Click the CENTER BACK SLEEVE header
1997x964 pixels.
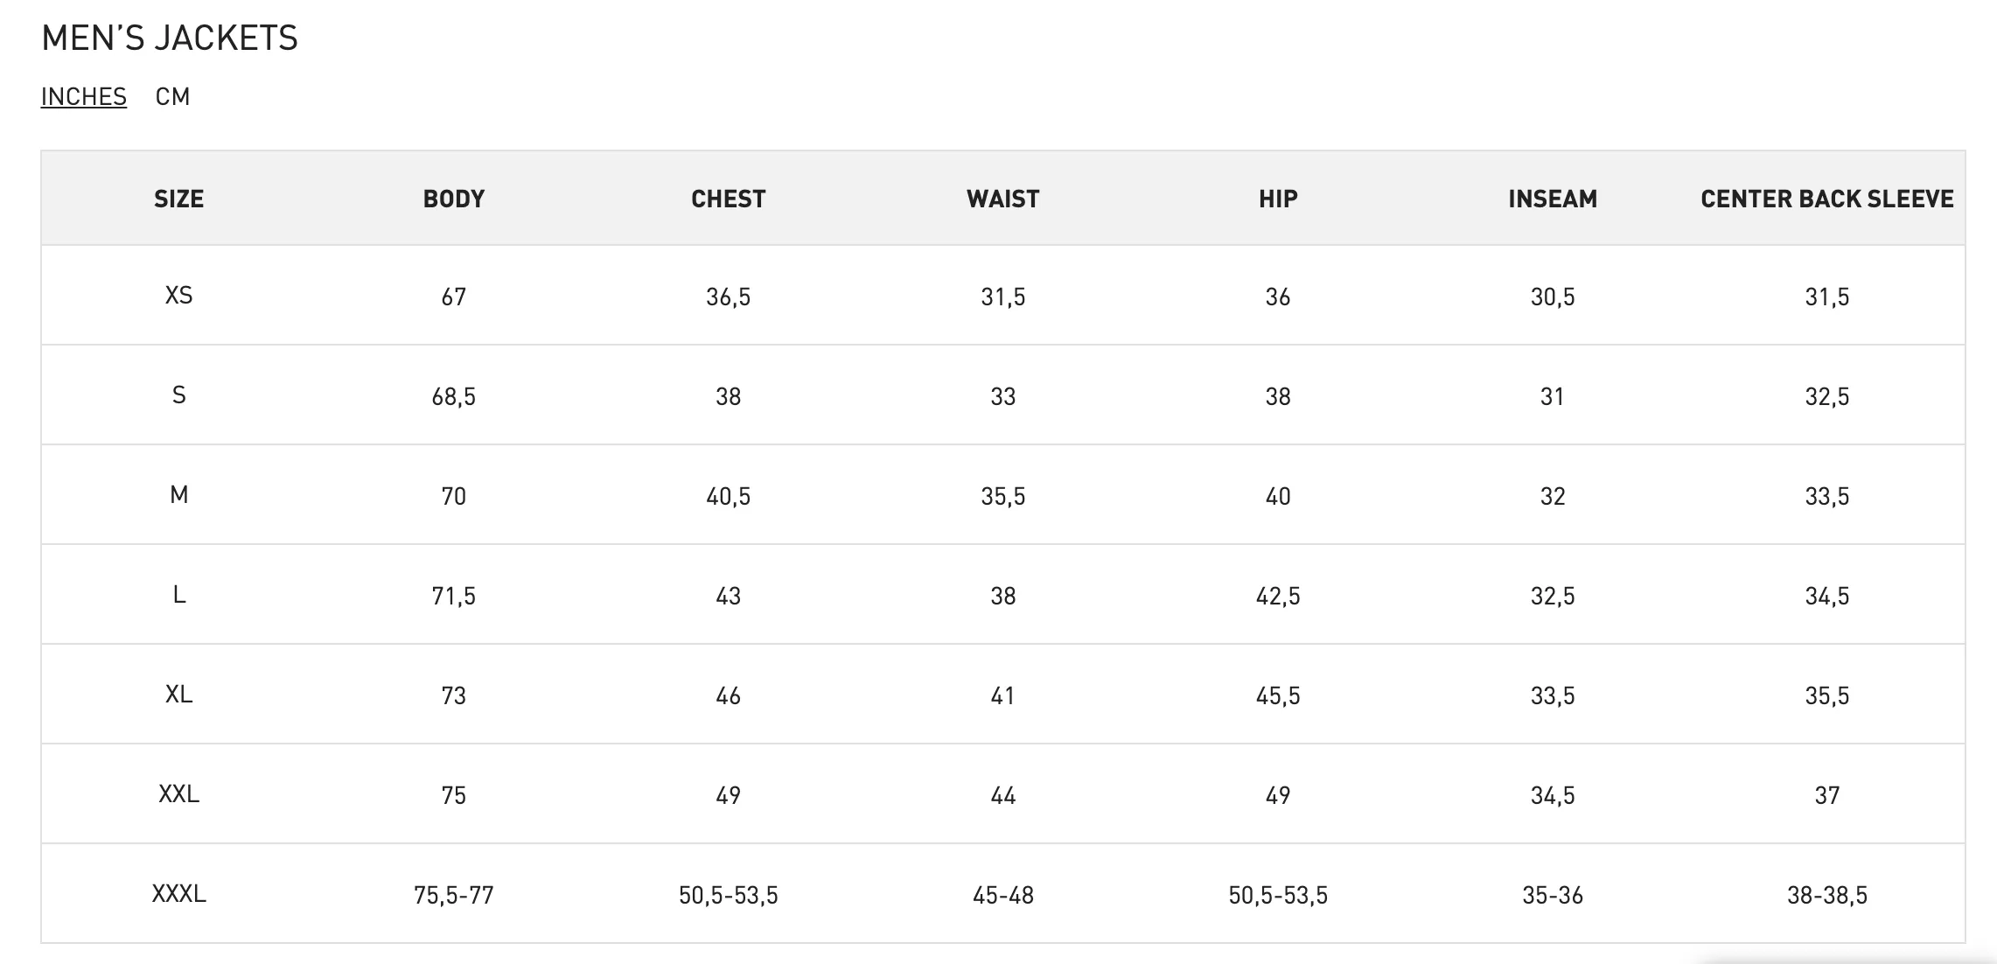1827,199
